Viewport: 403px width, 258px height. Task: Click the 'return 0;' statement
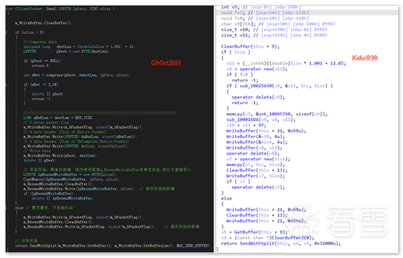41,65
